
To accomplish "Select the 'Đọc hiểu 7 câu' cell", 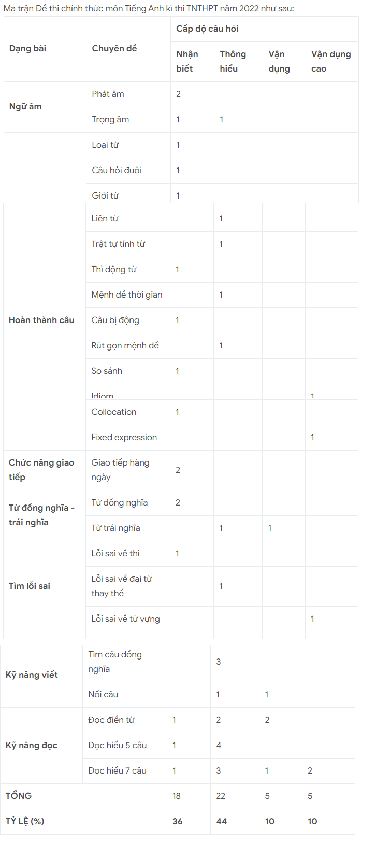I will (x=117, y=771).
